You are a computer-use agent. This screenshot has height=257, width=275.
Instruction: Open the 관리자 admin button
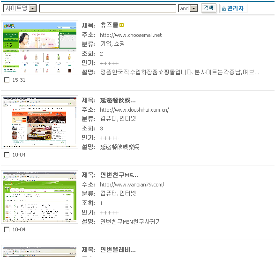pos(233,8)
